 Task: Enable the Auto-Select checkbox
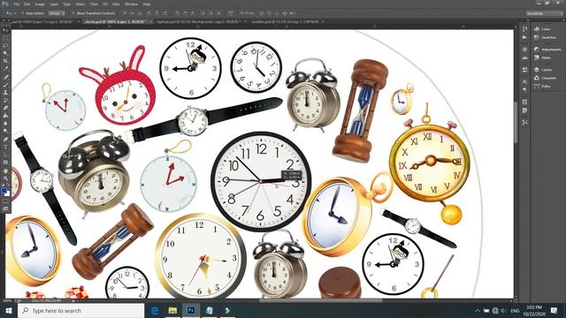pos(22,13)
